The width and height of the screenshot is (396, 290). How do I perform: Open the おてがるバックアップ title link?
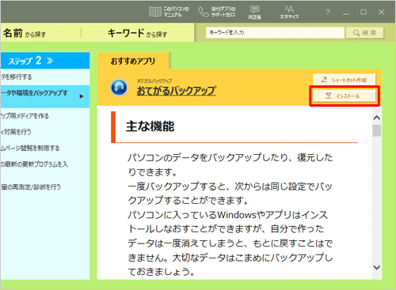(177, 91)
